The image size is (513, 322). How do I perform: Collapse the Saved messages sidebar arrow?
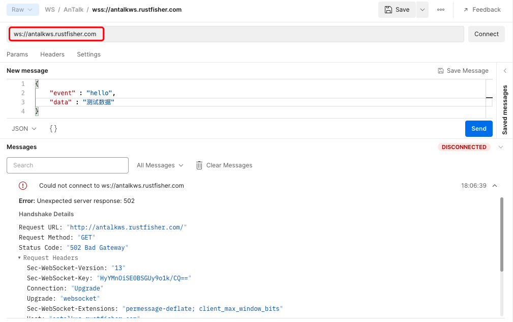tap(505, 71)
